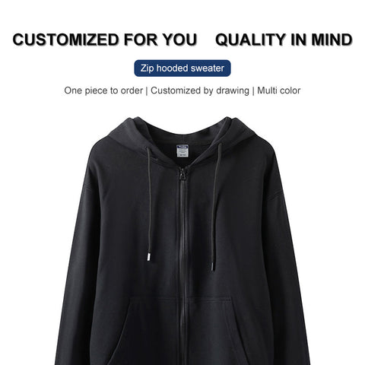Screen dimensions: 365x365
Task: Click the right drawstring metal tip
Action: coord(212,267)
